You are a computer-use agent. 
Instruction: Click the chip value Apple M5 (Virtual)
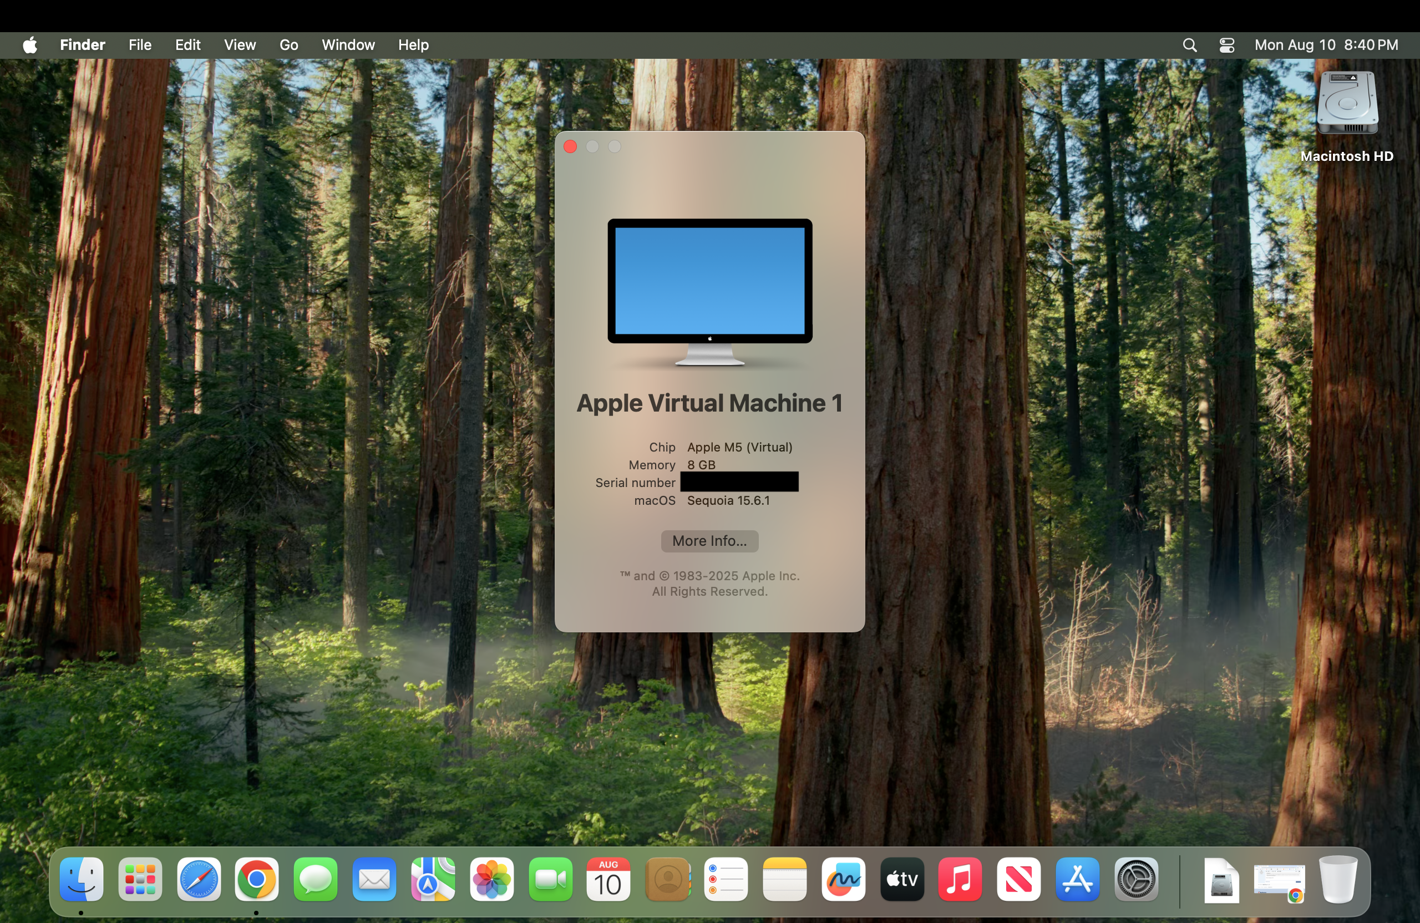tap(740, 448)
